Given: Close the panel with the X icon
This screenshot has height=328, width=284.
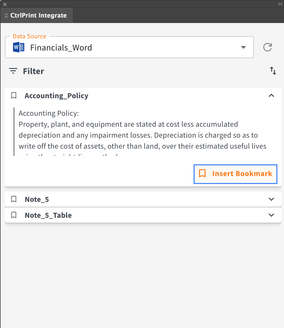Looking at the screenshot, I should (5, 4).
